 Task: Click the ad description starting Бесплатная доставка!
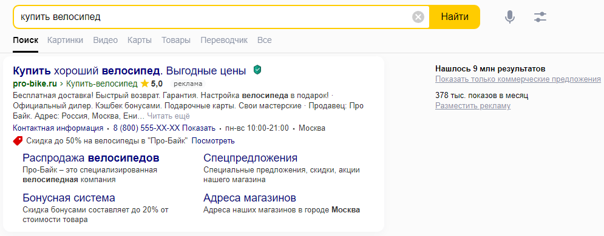pos(188,105)
